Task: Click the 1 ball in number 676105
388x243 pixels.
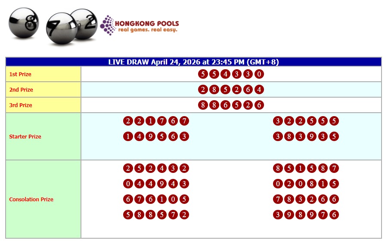Action: tap(162, 199)
